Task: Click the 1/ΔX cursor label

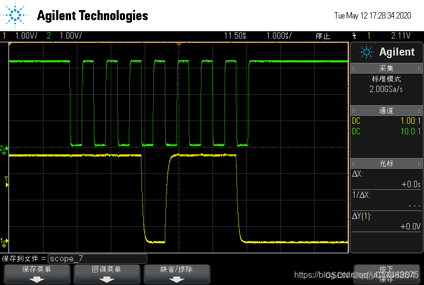Action: pyautogui.click(x=361, y=195)
